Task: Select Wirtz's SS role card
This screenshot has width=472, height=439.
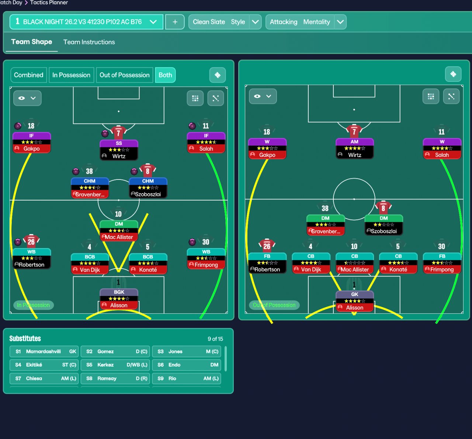Action: pyautogui.click(x=119, y=150)
